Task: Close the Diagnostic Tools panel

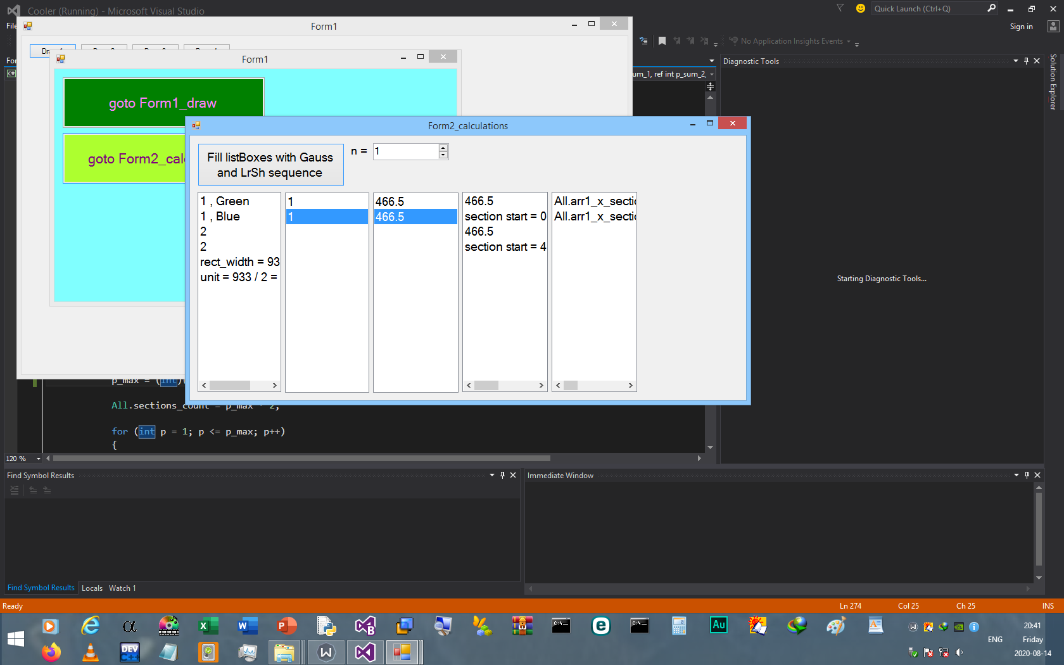Action: click(x=1037, y=61)
